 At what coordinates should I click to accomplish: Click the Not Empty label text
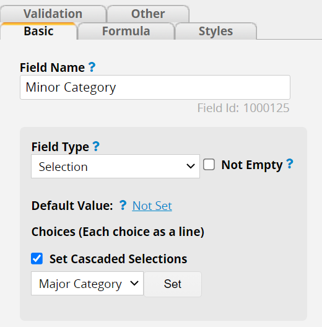(x=252, y=165)
